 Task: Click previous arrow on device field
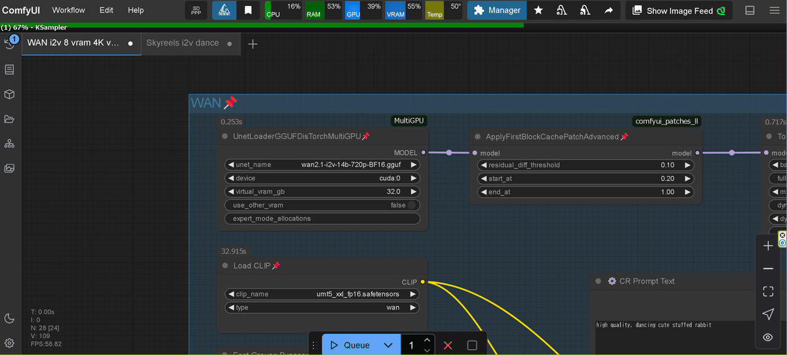(x=230, y=178)
